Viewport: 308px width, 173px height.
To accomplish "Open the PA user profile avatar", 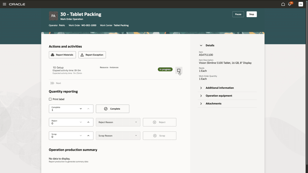I will [x=301, y=4].
